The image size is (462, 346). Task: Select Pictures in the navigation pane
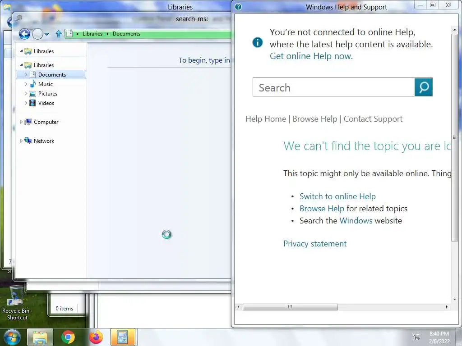pyautogui.click(x=48, y=94)
